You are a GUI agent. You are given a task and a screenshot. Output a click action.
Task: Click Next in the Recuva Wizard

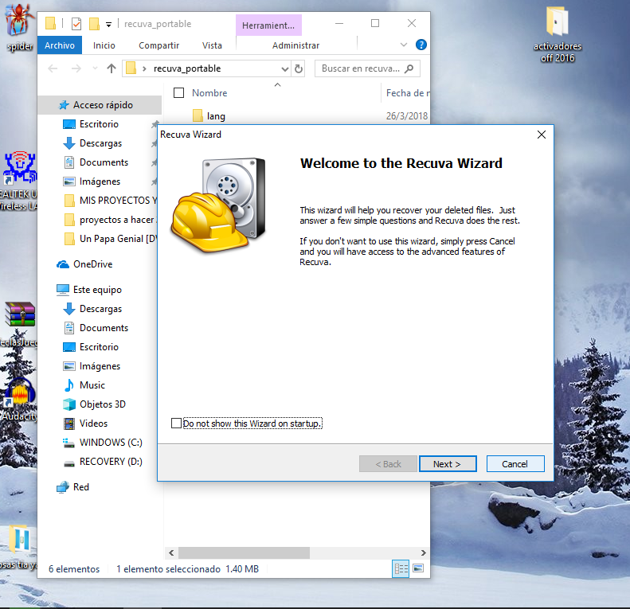[448, 464]
